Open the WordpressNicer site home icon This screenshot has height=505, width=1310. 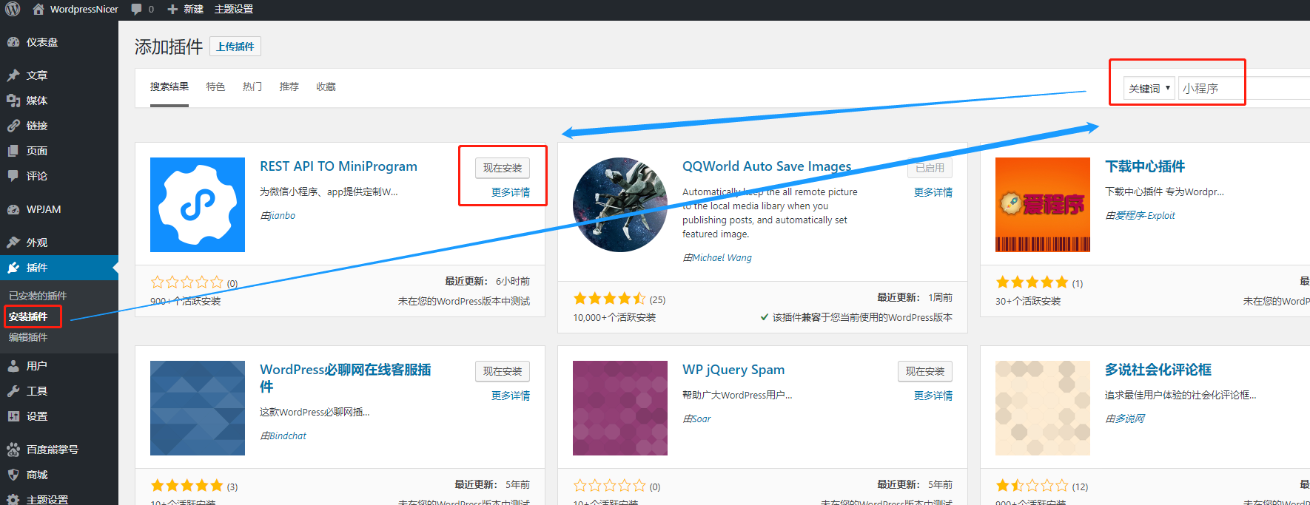coord(38,9)
